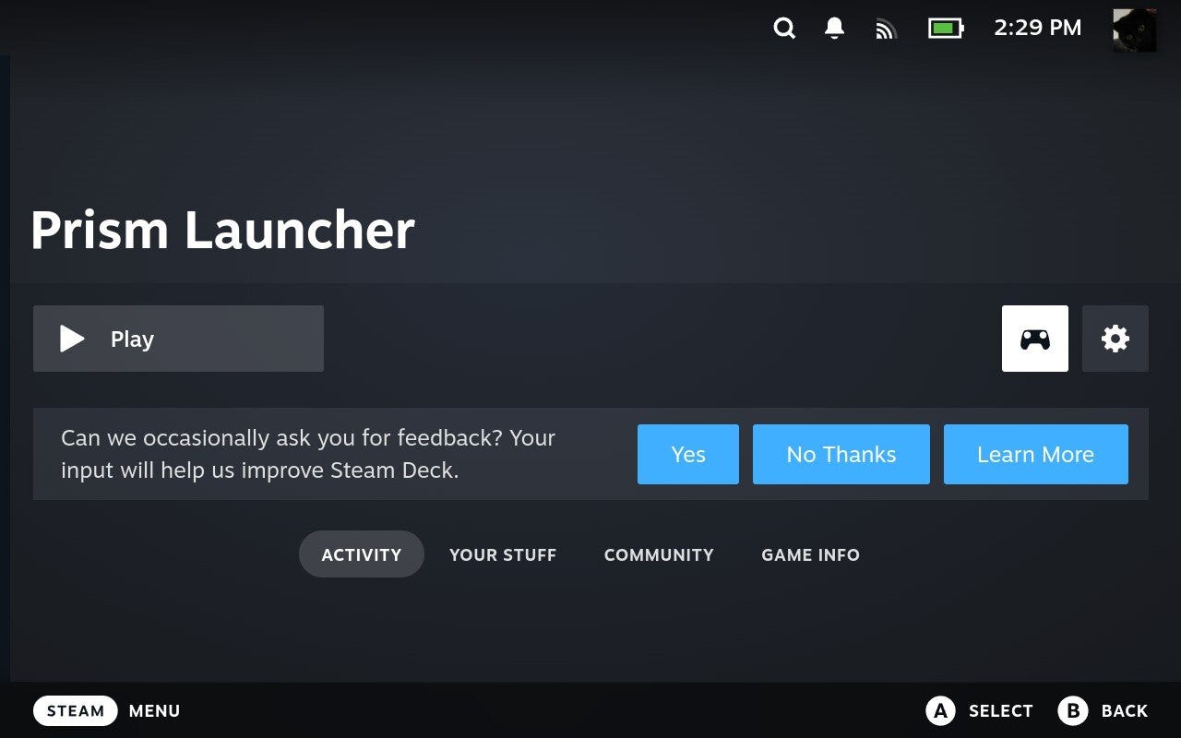Image resolution: width=1181 pixels, height=738 pixels.
Task: Open the search magnifier icon
Action: (x=784, y=29)
